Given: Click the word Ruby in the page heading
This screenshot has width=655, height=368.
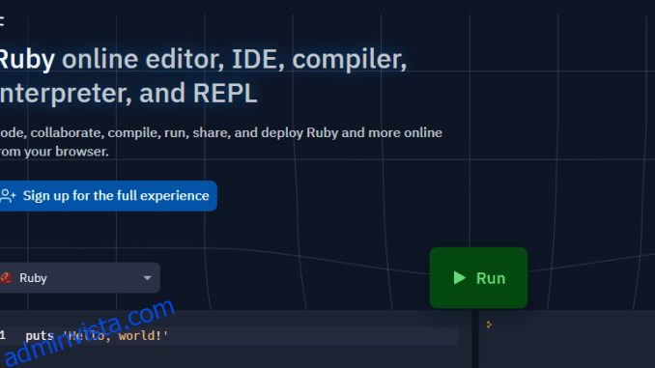Looking at the screenshot, I should [x=27, y=59].
